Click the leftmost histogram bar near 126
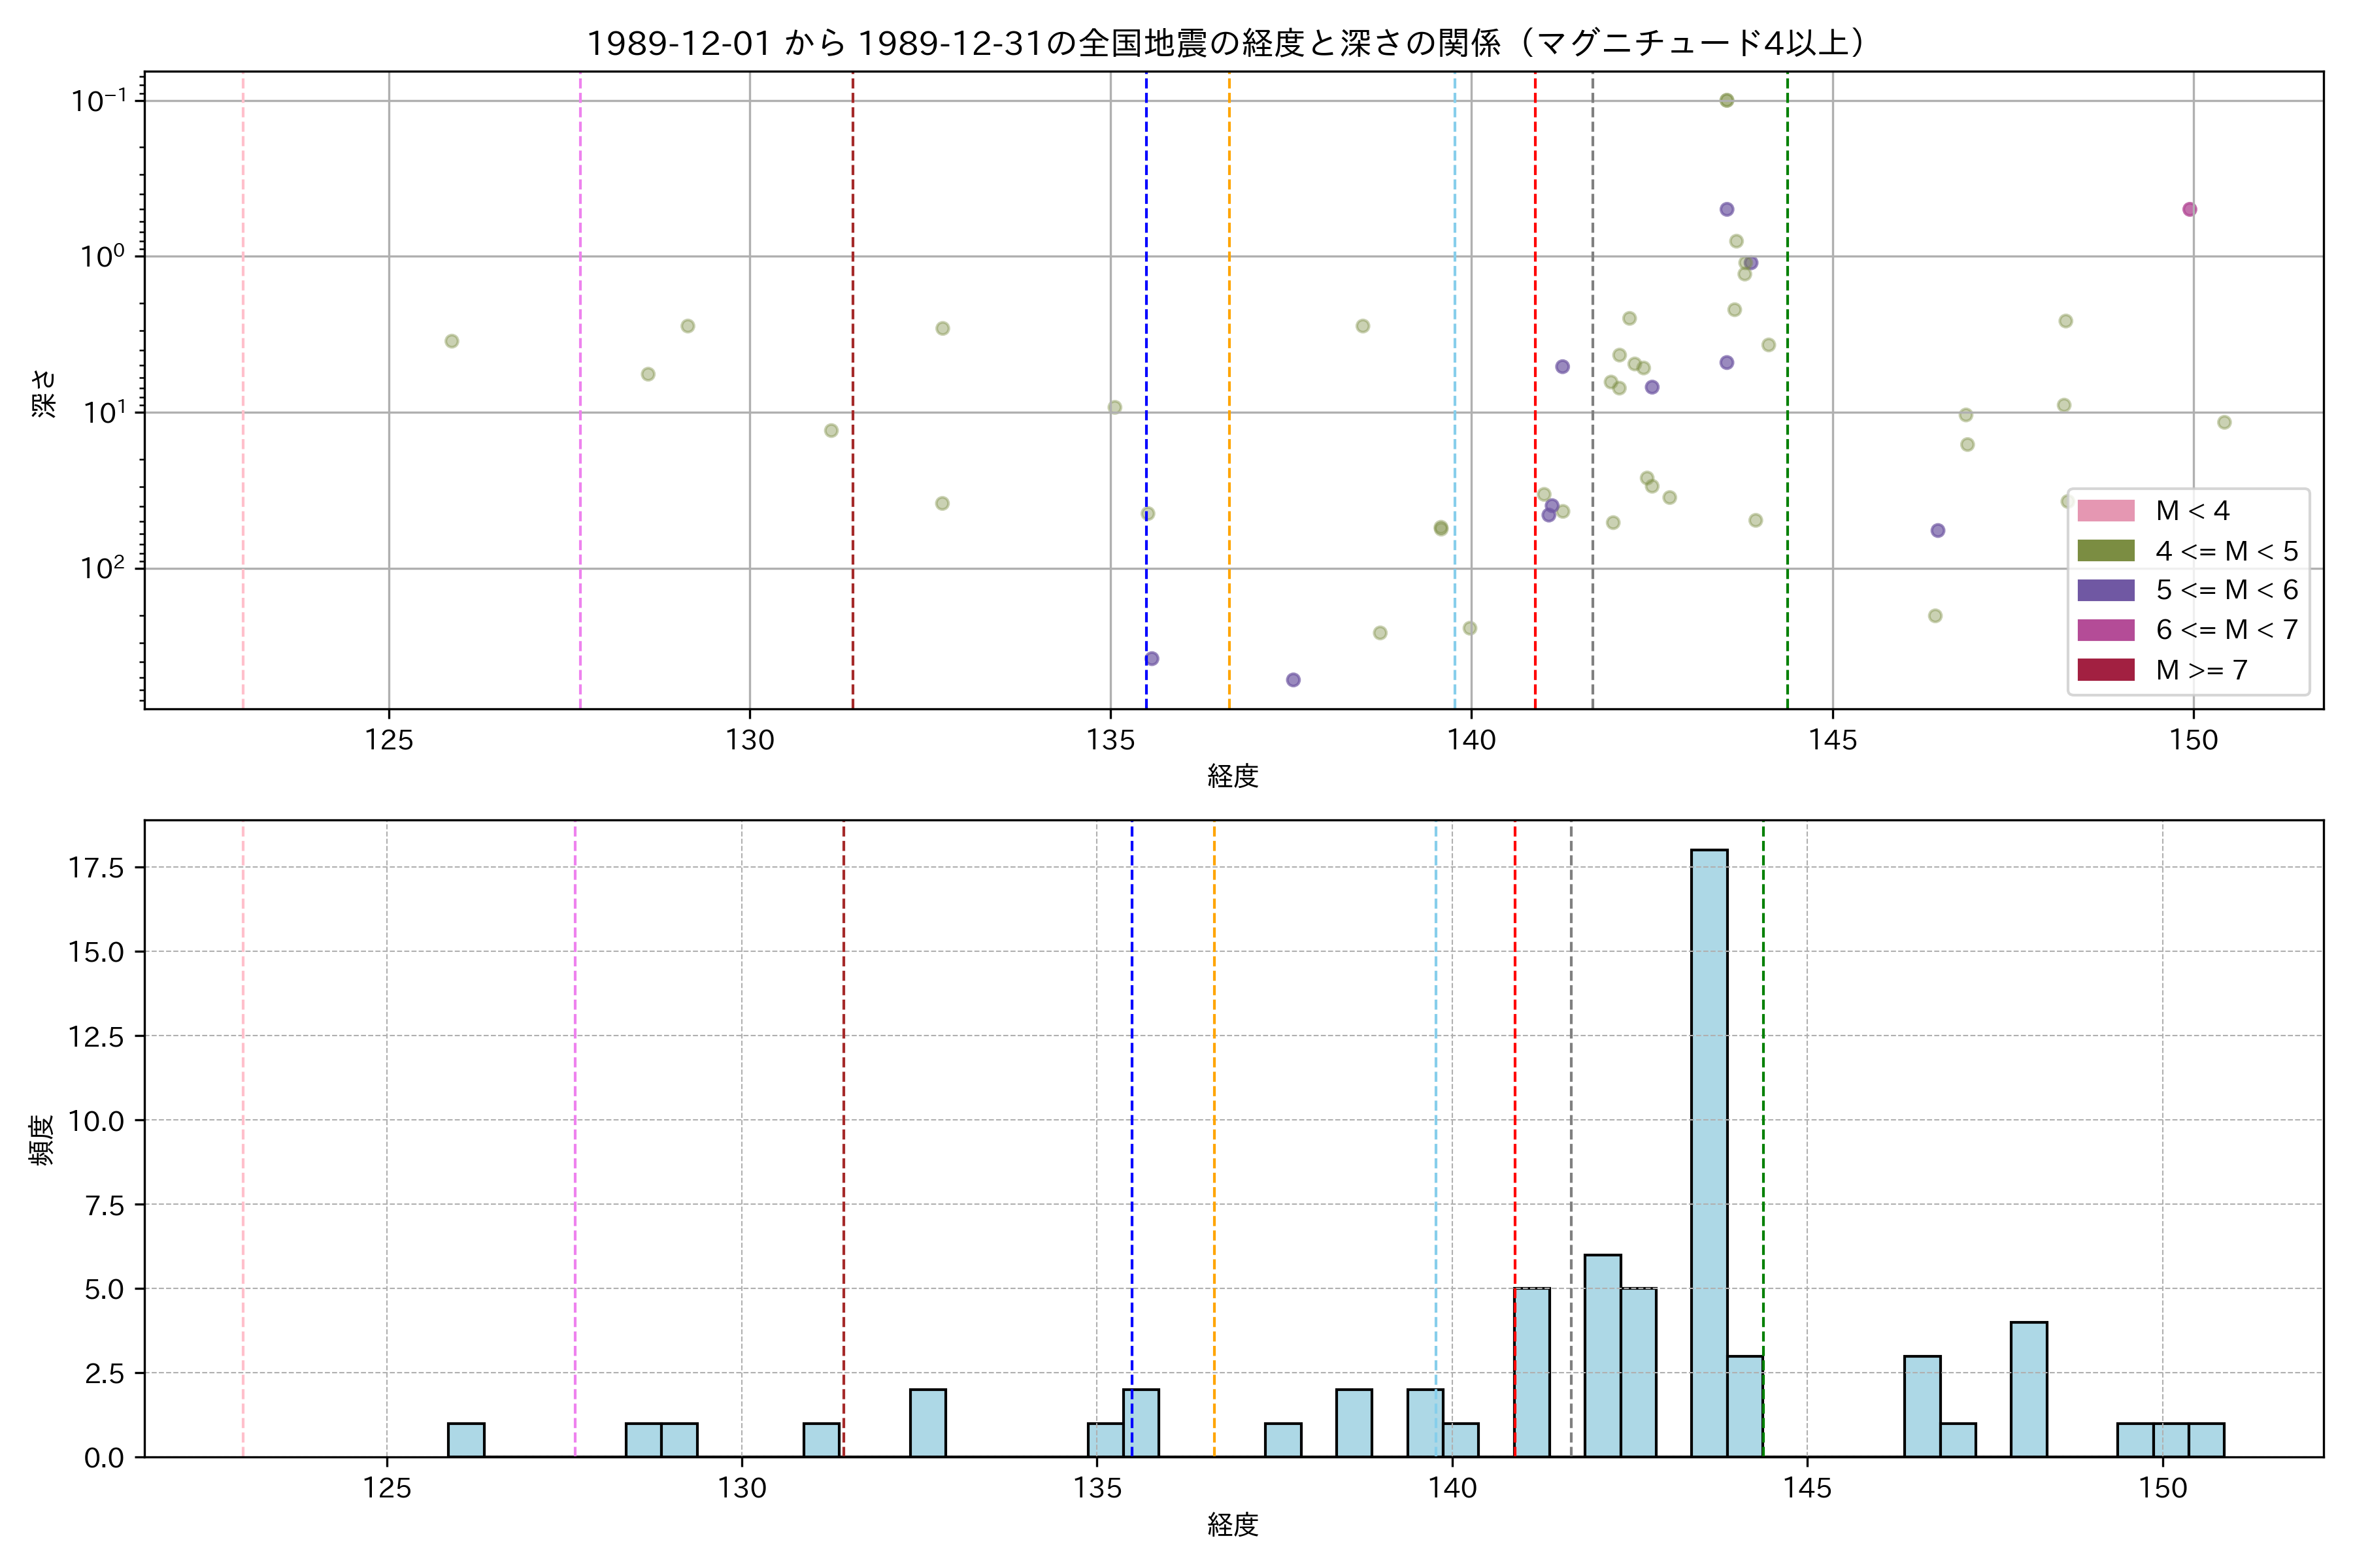The width and height of the screenshot is (2353, 1568). pyautogui.click(x=466, y=1440)
